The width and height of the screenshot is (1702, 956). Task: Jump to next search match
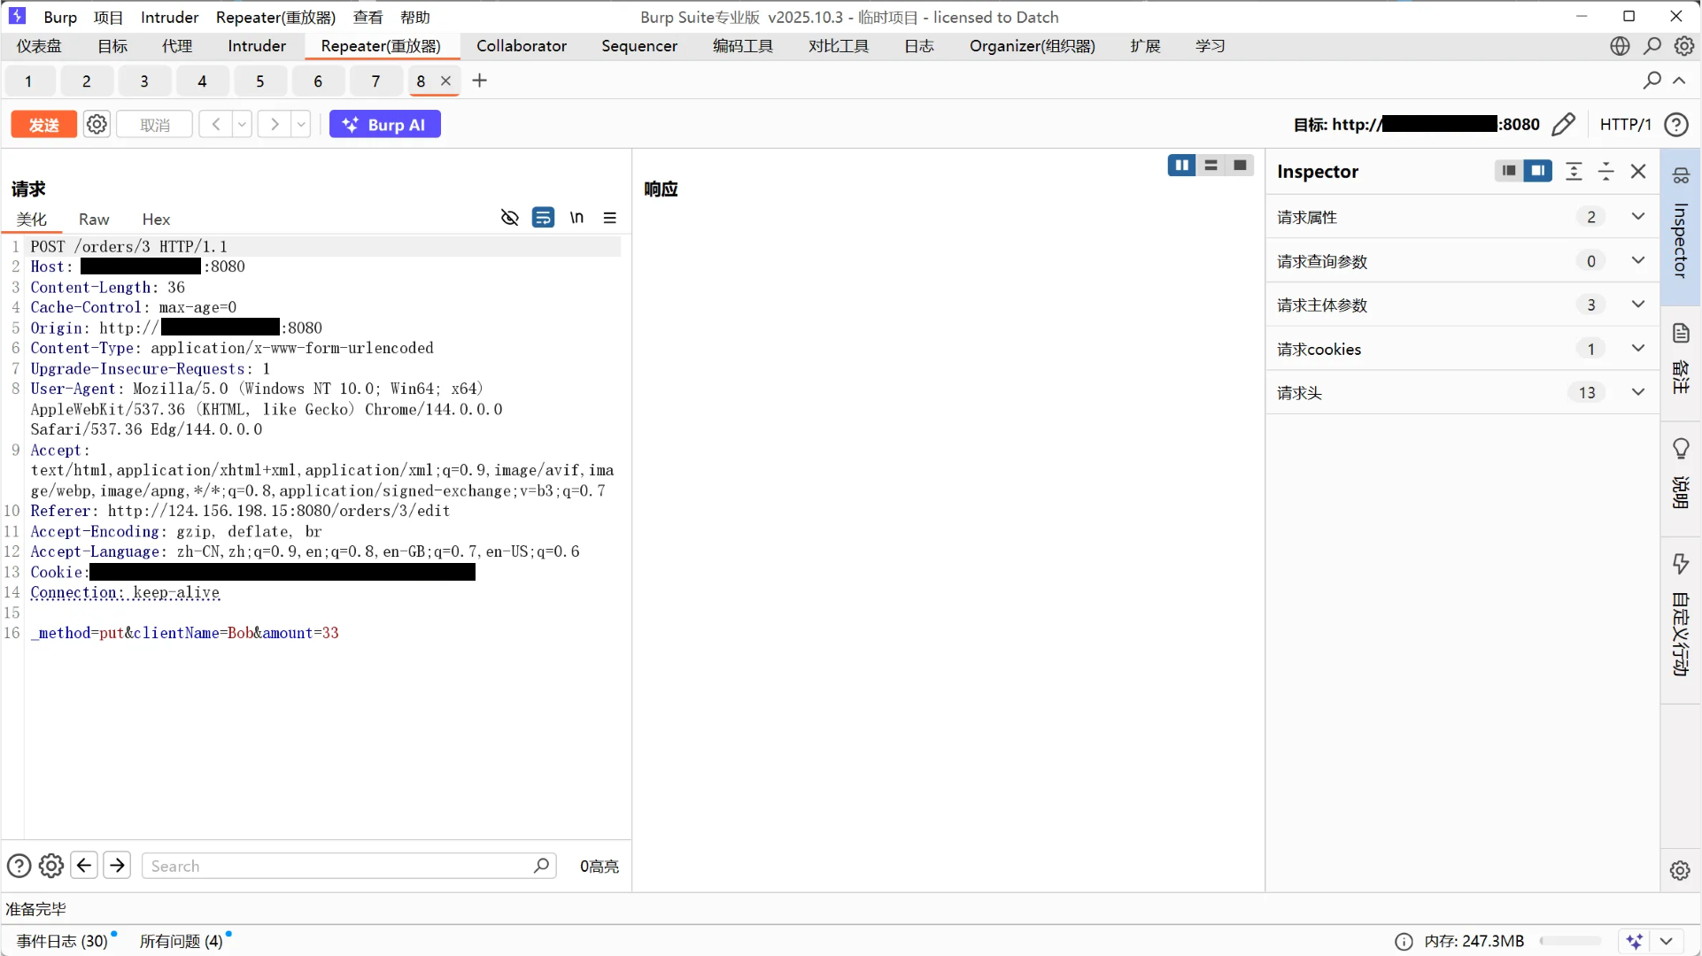point(117,866)
